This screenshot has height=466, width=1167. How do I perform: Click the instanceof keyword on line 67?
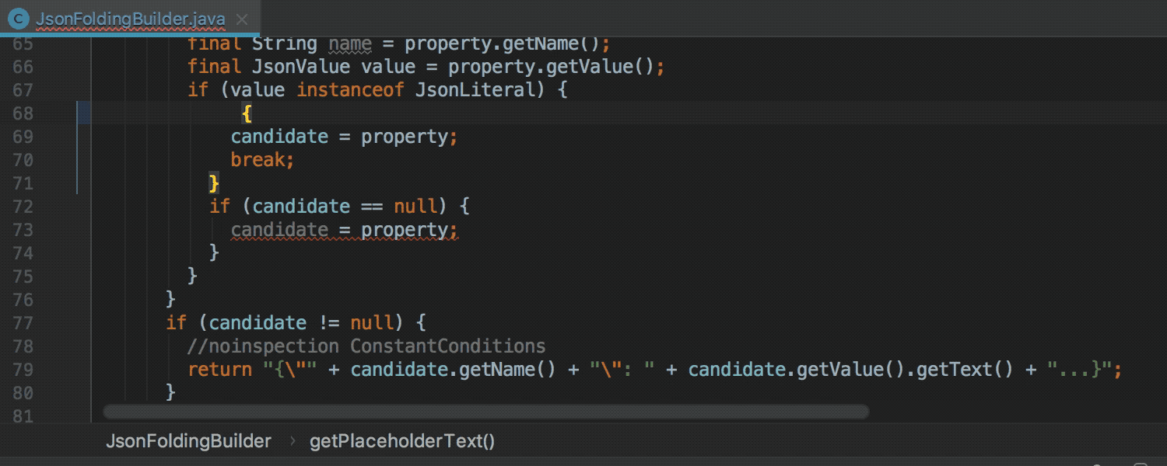pyautogui.click(x=350, y=90)
